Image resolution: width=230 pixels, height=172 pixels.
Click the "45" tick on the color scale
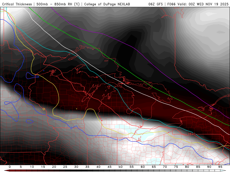(110, 167)
